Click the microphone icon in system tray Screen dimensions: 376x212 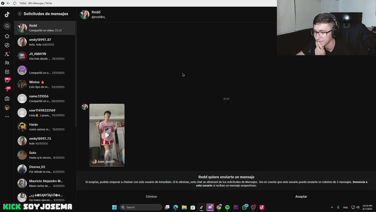(338, 207)
